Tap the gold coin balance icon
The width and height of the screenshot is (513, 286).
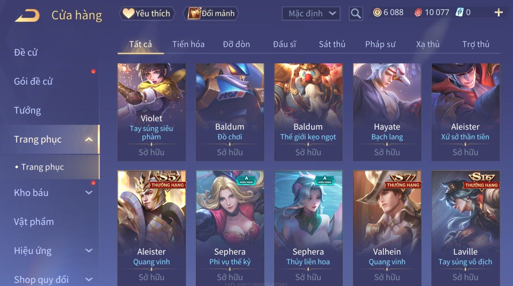(377, 13)
